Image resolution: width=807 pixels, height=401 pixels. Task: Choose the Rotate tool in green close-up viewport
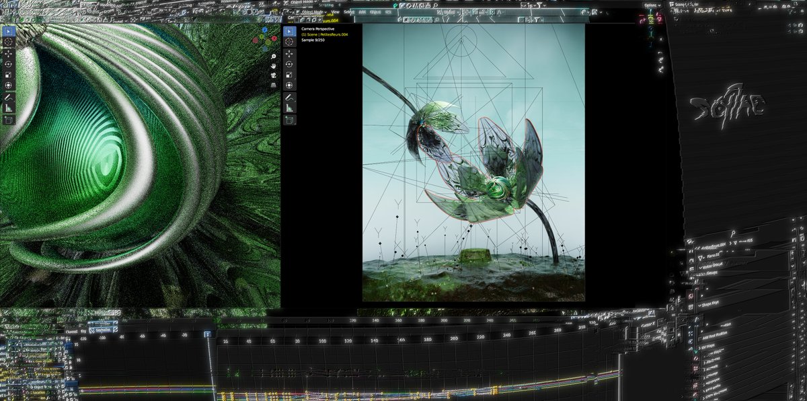[7, 64]
